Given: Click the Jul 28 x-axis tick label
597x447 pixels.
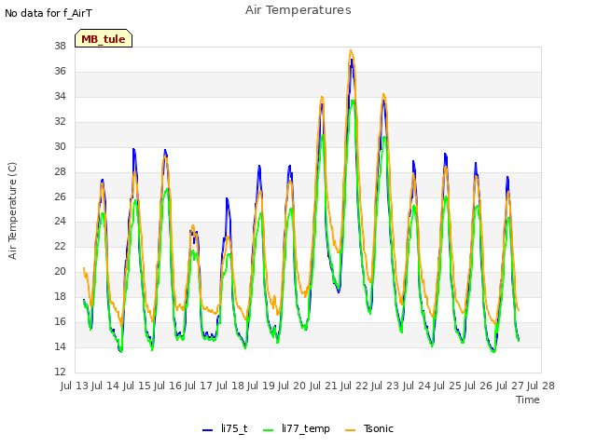Looking at the screenshot, I should (541, 386).
